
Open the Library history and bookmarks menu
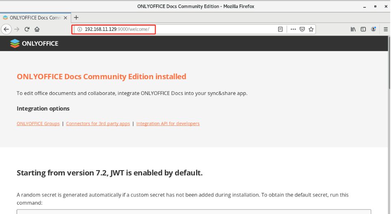353,29
